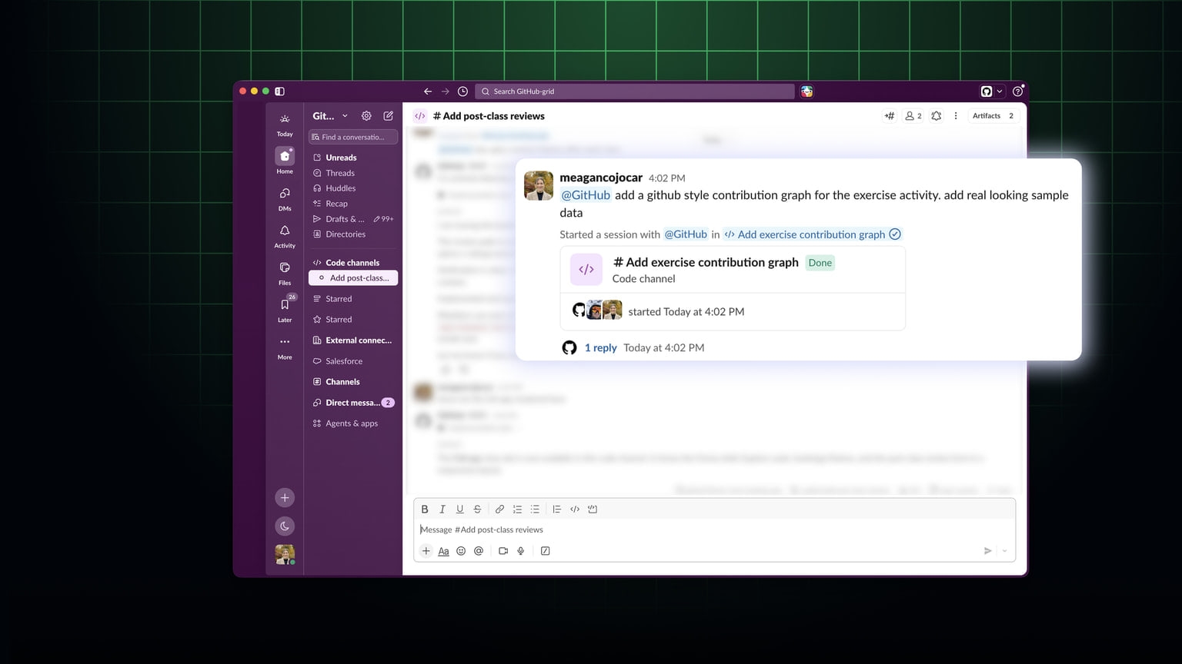Click the colorful app icon beside search
The width and height of the screenshot is (1182, 664).
pos(806,91)
